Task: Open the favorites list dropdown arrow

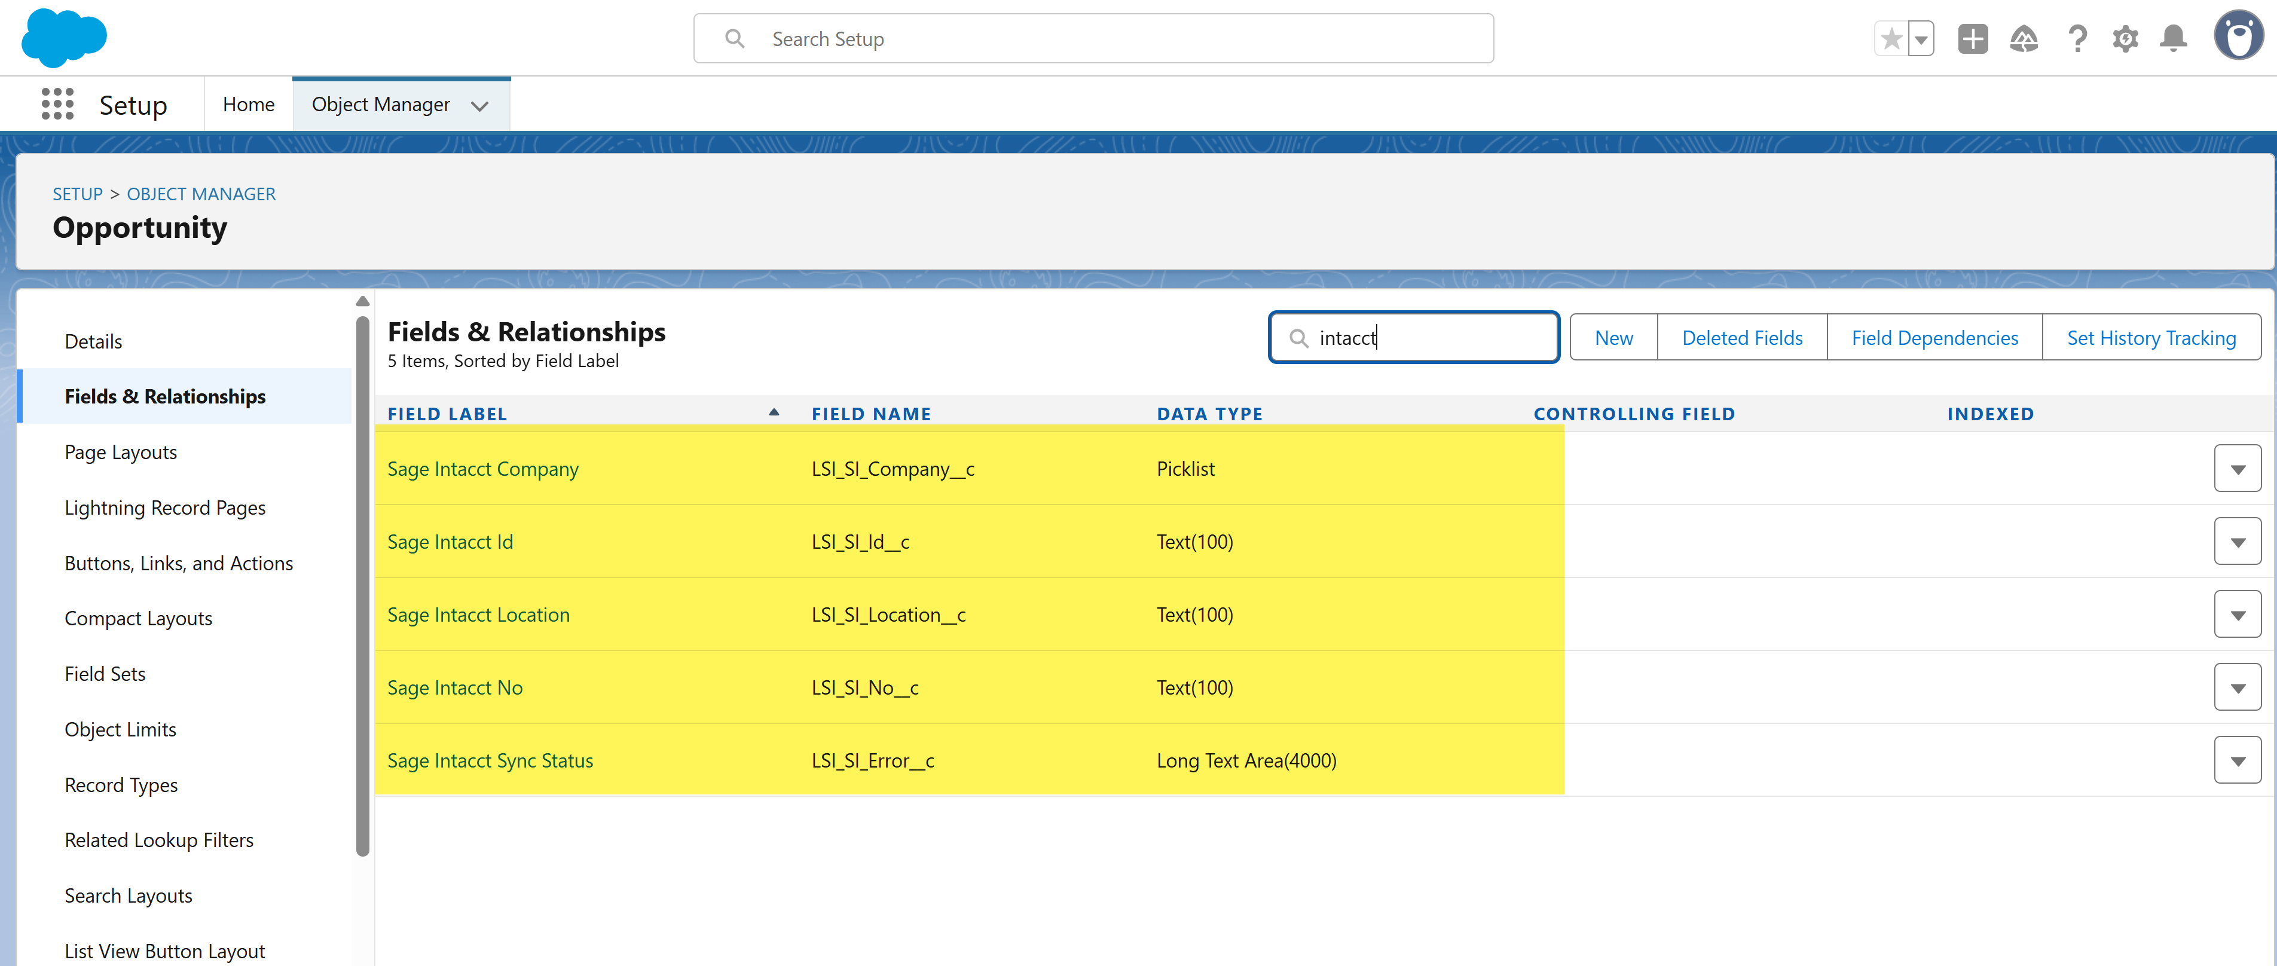Action: (x=1922, y=39)
